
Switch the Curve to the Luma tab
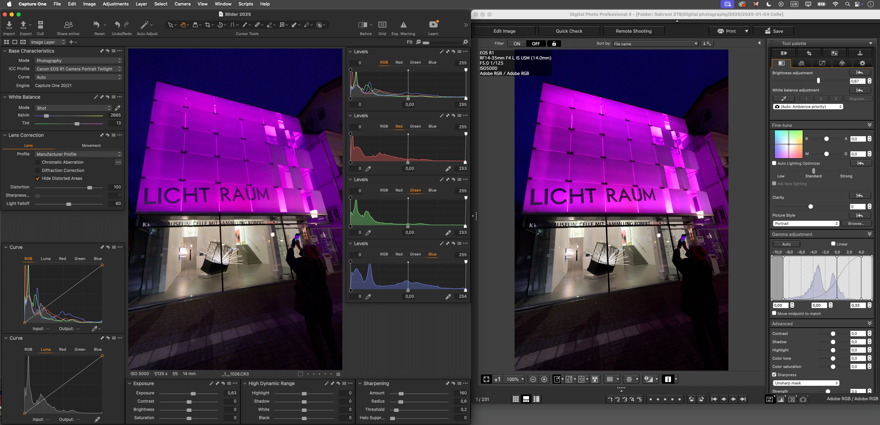[x=45, y=259]
